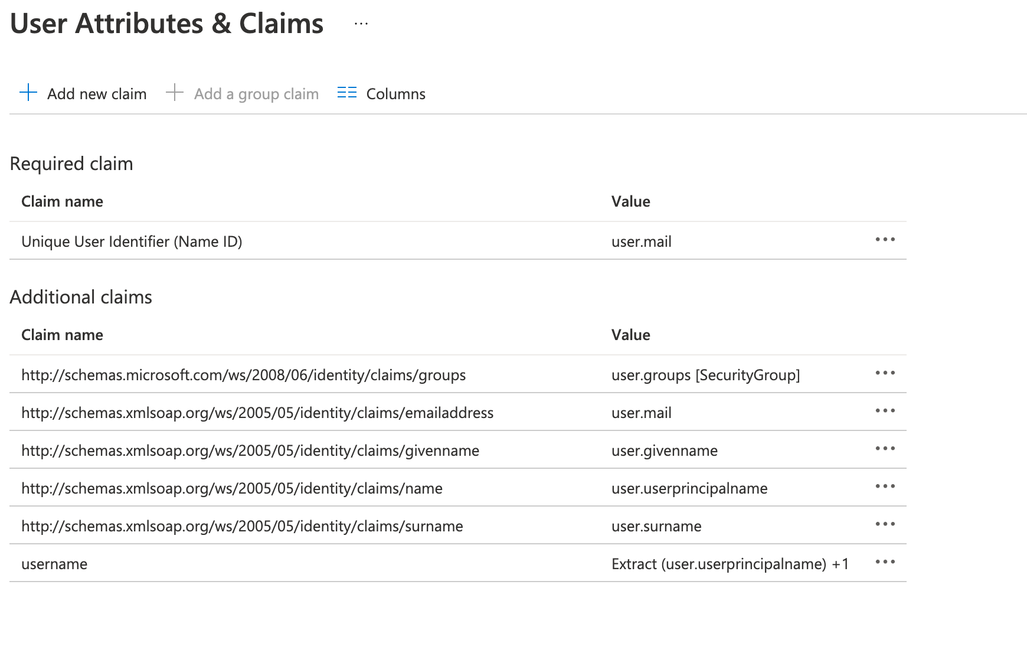Open the ellipsis menu beside the page title
Image resolution: width=1027 pixels, height=653 pixels.
[x=361, y=24]
